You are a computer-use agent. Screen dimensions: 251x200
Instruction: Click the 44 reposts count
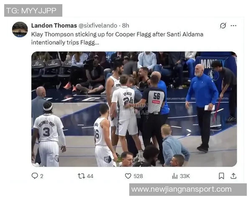90,176
